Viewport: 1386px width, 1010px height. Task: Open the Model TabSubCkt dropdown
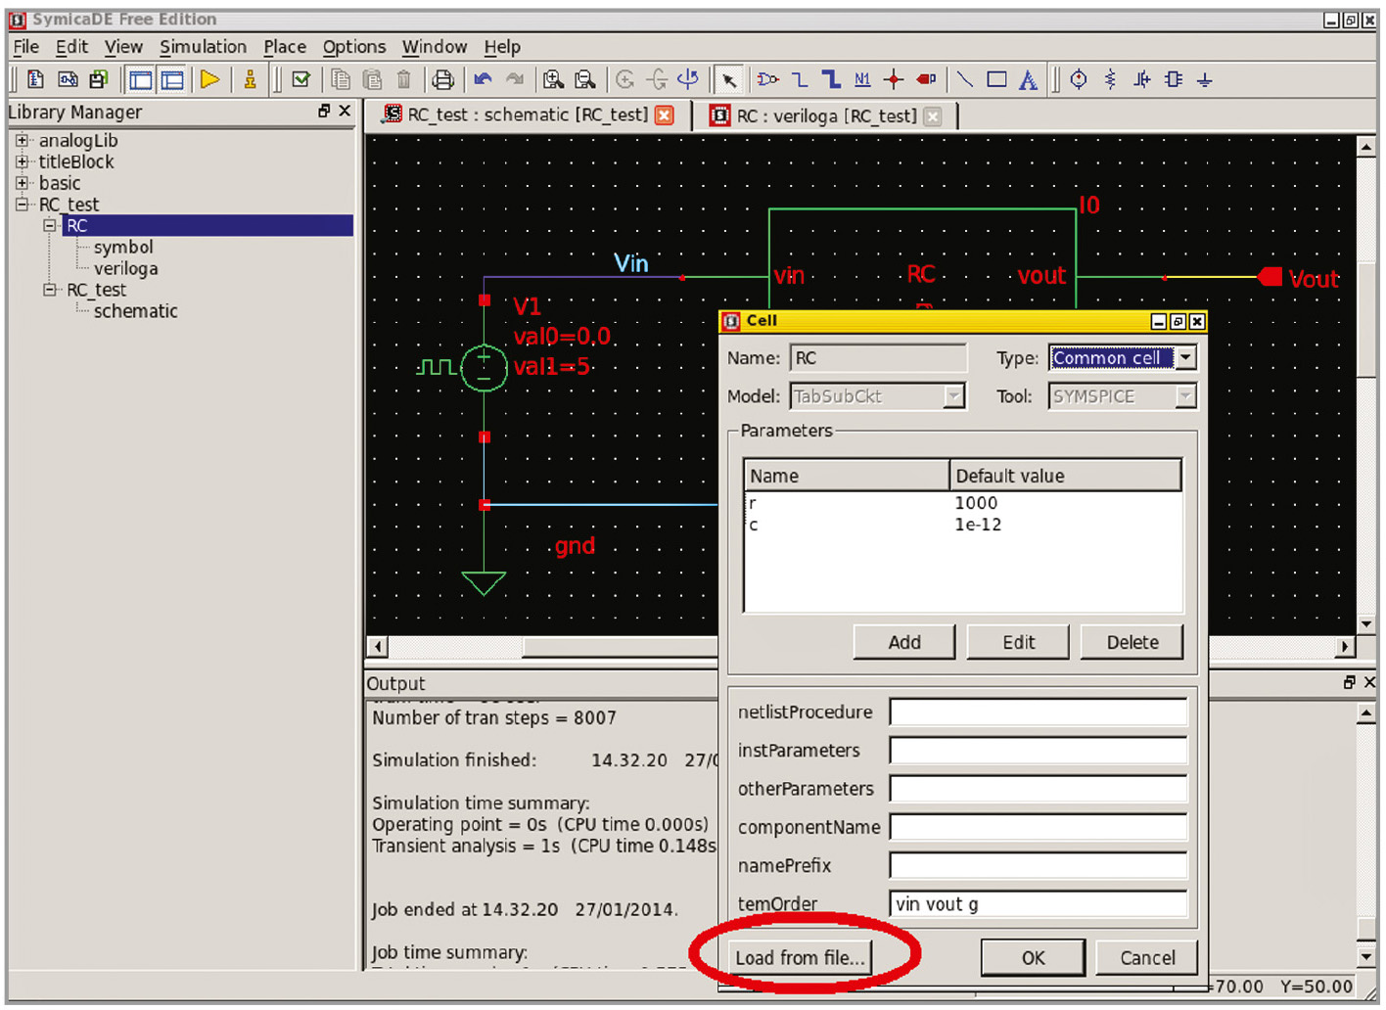click(953, 396)
